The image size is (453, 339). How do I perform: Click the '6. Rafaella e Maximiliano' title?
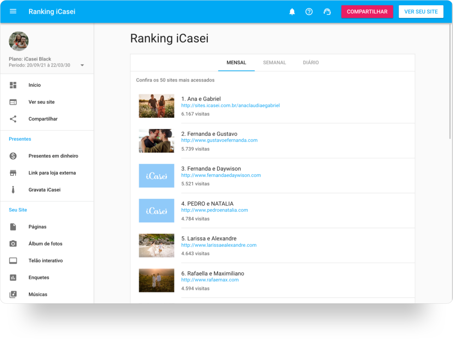point(213,273)
